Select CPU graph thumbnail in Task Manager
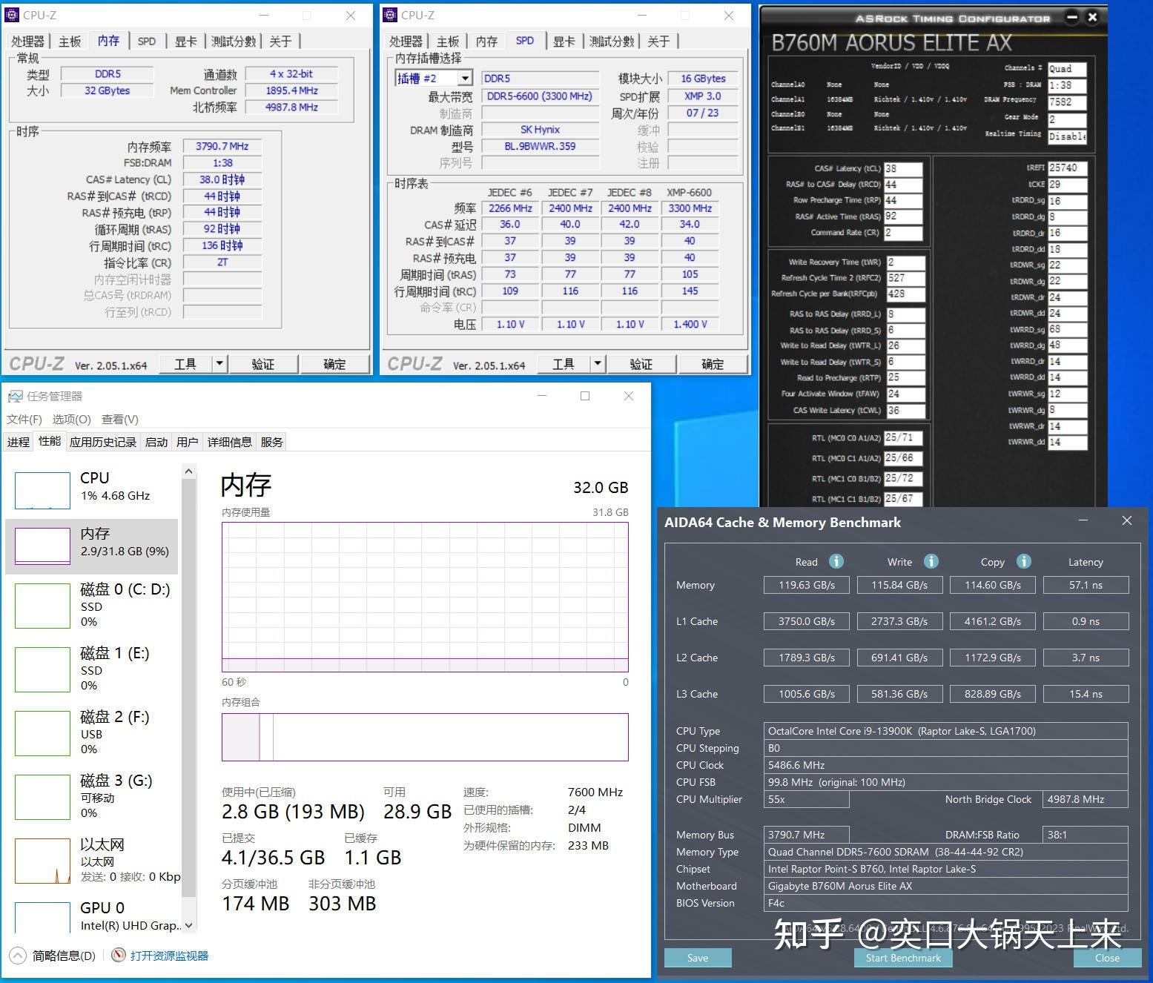The image size is (1153, 983). (42, 490)
